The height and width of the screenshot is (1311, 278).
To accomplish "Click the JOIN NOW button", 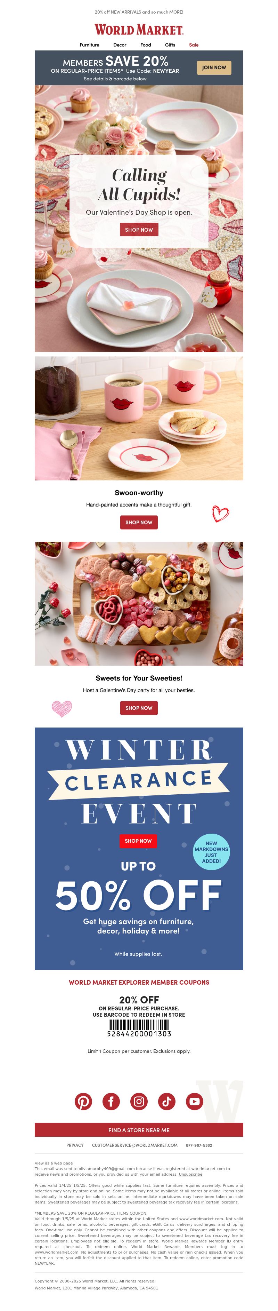I will coord(214,67).
